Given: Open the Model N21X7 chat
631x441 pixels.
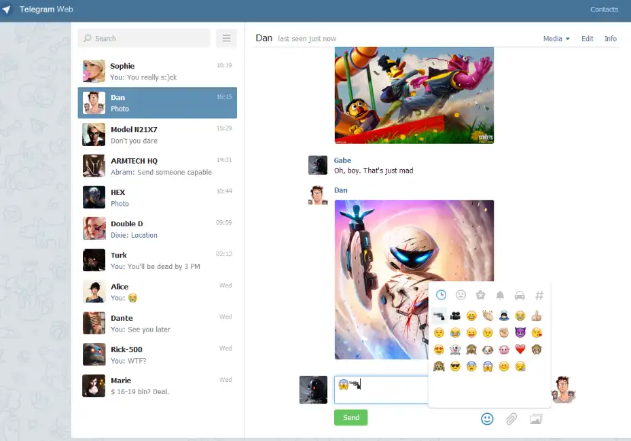Looking at the screenshot, I should point(158,135).
